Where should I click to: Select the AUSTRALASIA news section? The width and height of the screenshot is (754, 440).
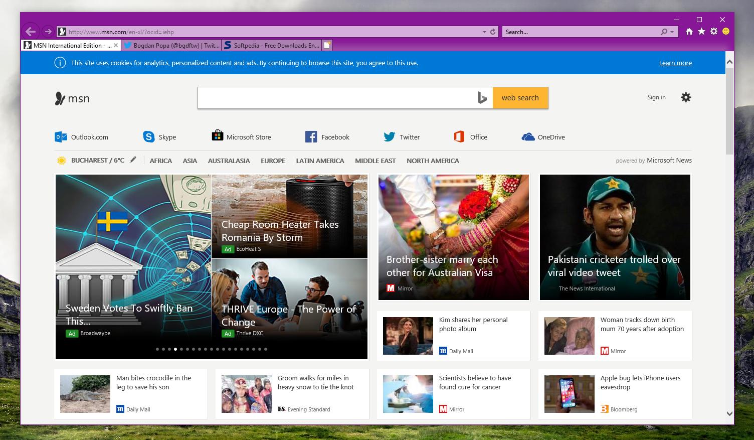[229, 161]
